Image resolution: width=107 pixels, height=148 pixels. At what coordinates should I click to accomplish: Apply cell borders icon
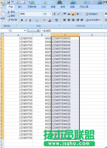[x=37, y=20]
